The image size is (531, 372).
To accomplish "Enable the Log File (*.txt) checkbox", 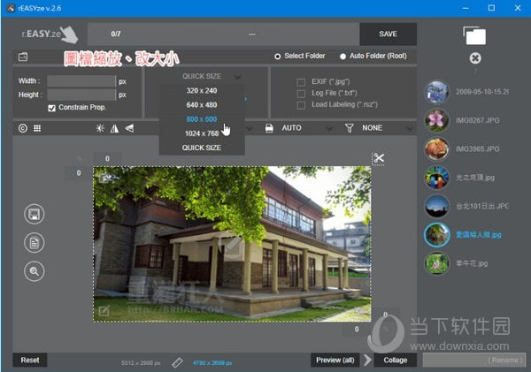I will coord(301,94).
